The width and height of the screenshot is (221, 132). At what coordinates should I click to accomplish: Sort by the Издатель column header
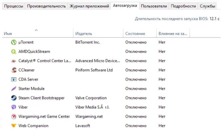point(98,33)
